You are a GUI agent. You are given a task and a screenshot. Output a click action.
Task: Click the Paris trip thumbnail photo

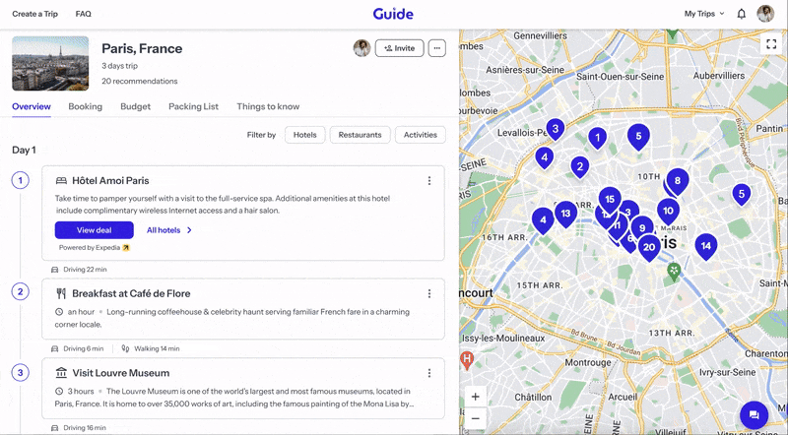(x=50, y=63)
